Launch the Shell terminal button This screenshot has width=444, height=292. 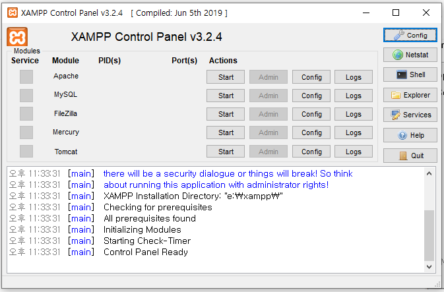click(410, 74)
